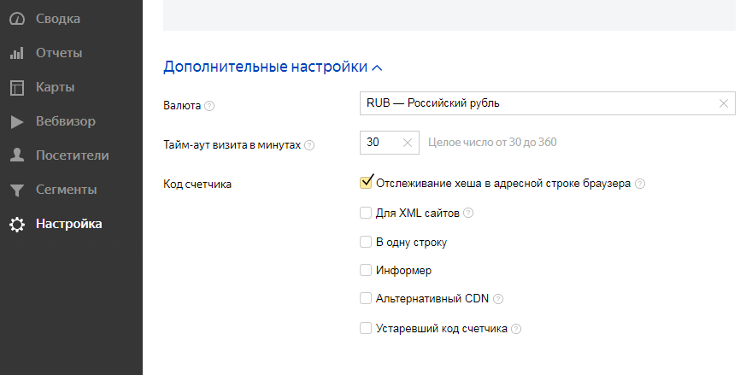
Task: Click the Сегменты funnel icon
Action: pyautogui.click(x=17, y=190)
